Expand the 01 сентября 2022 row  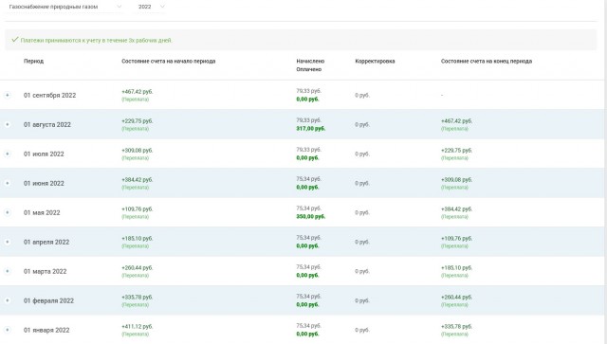8,95
